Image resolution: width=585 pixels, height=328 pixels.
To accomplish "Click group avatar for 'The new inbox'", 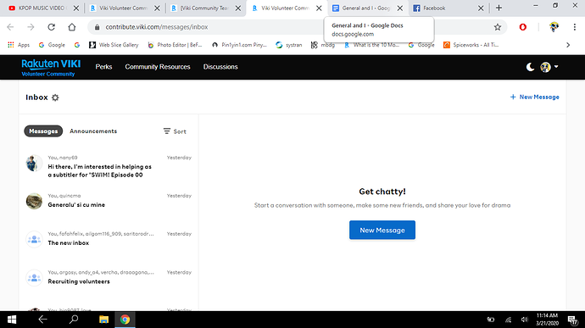I will tap(34, 239).
